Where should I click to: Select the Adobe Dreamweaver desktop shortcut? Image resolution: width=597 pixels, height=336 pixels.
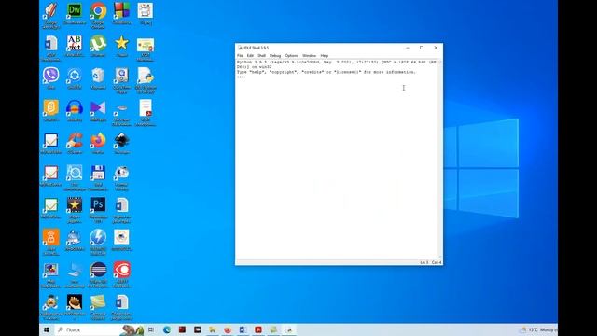(75, 14)
